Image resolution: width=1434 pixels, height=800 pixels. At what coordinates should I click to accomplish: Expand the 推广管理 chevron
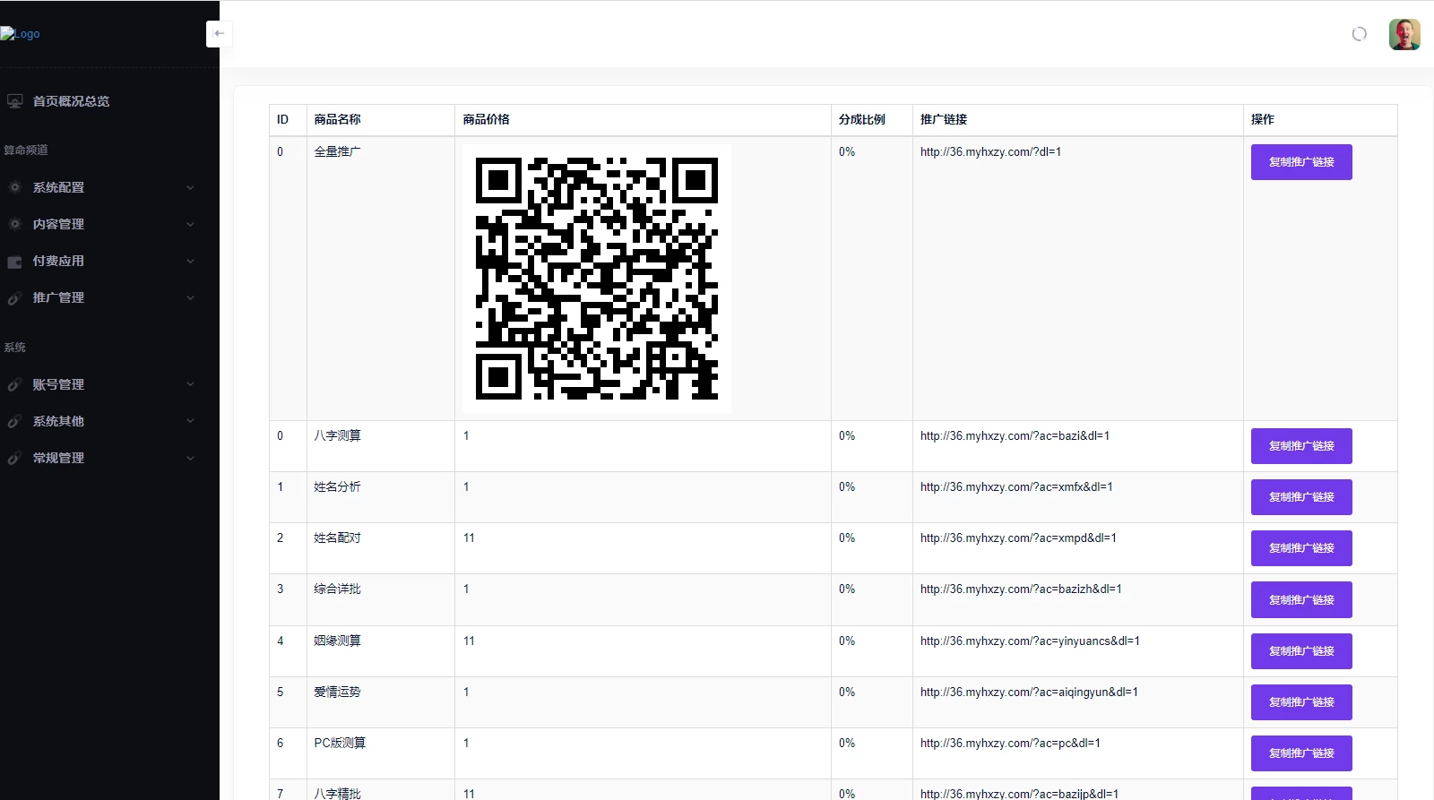tap(190, 297)
